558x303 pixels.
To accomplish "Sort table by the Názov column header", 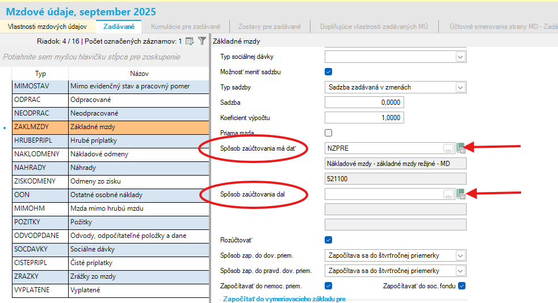I will coord(139,74).
